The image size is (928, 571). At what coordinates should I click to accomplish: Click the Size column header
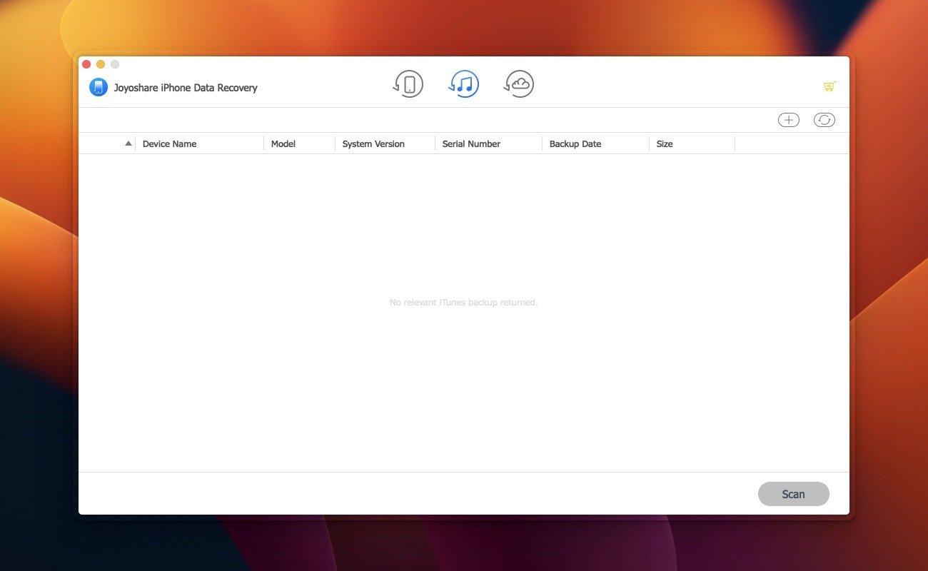[x=665, y=143]
